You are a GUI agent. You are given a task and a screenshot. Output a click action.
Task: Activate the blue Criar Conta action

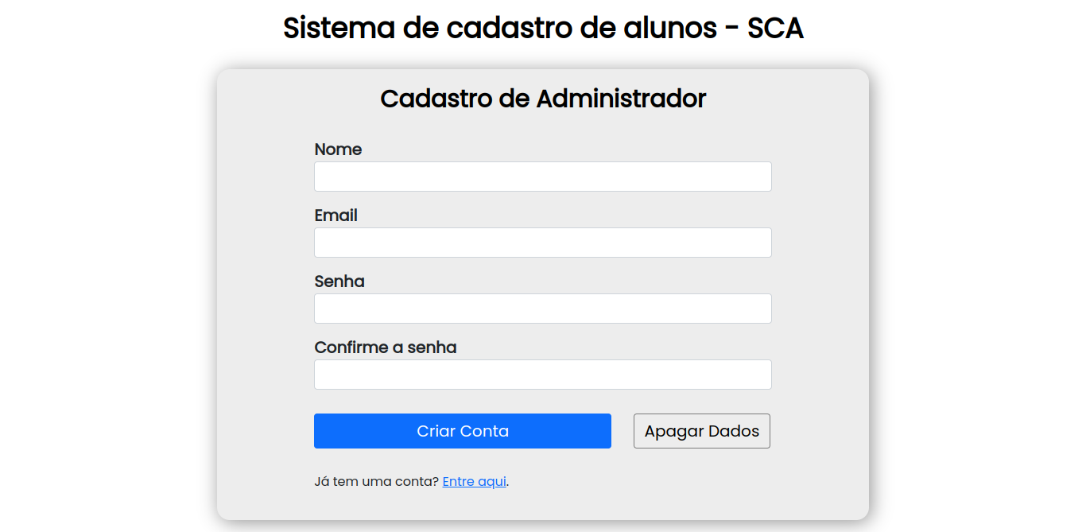(x=463, y=430)
